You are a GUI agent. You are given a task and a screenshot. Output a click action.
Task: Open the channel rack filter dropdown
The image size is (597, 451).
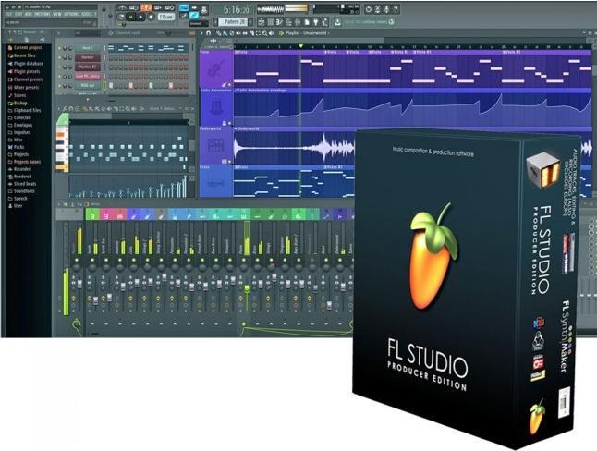tap(87, 33)
